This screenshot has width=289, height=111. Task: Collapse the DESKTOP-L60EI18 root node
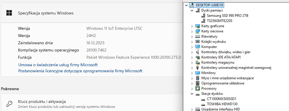coord(186,5)
